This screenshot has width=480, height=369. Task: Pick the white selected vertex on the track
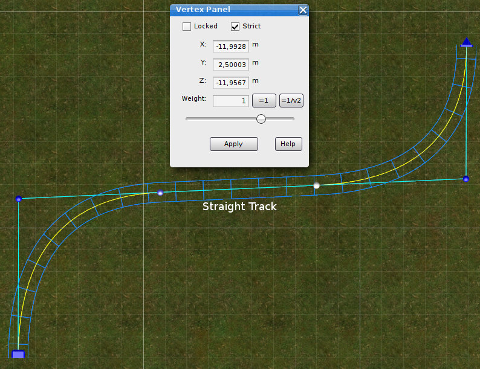316,185
